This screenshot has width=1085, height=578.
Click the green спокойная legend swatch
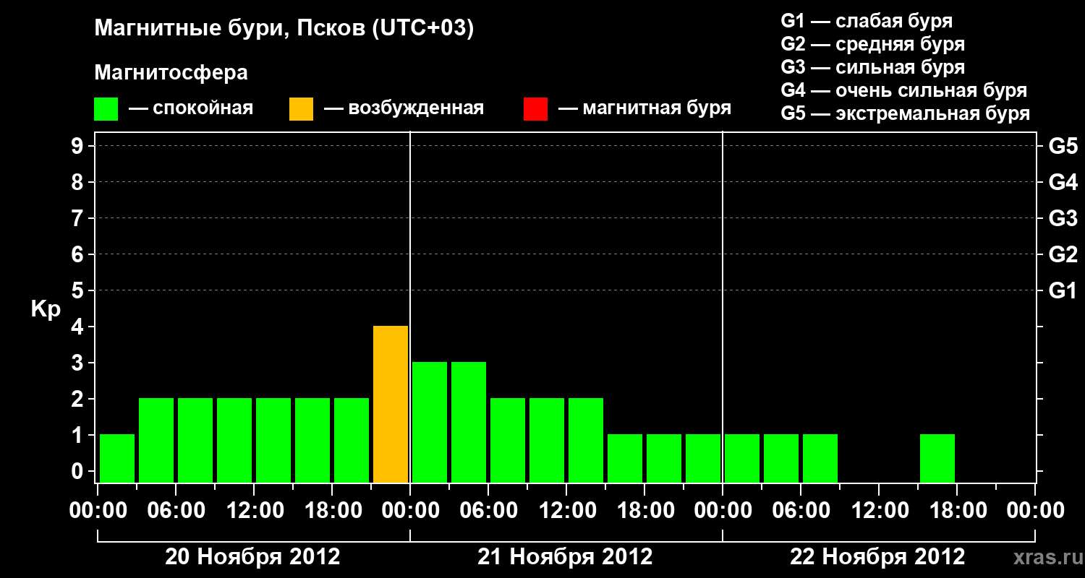106,109
